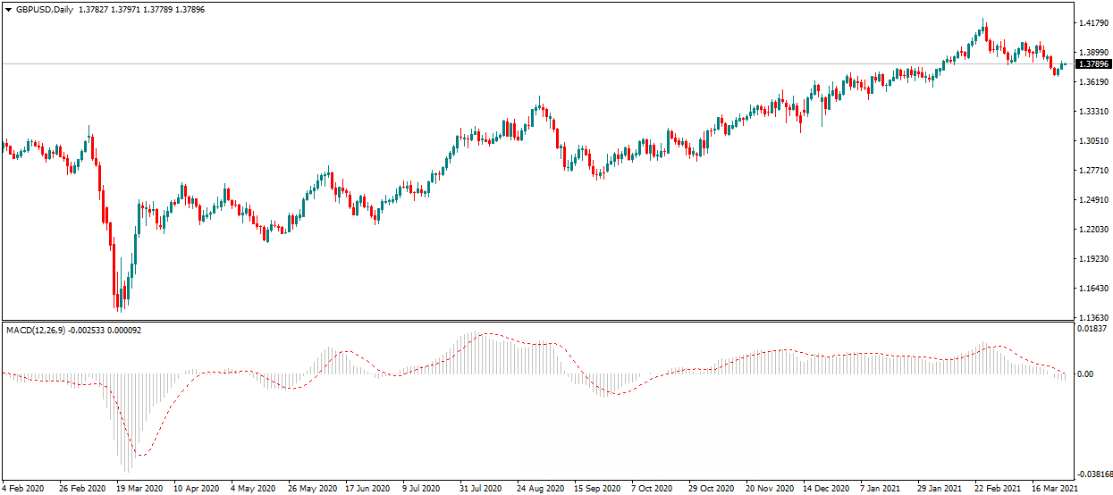Click price level 1.33310 on the axis

click(x=1094, y=112)
